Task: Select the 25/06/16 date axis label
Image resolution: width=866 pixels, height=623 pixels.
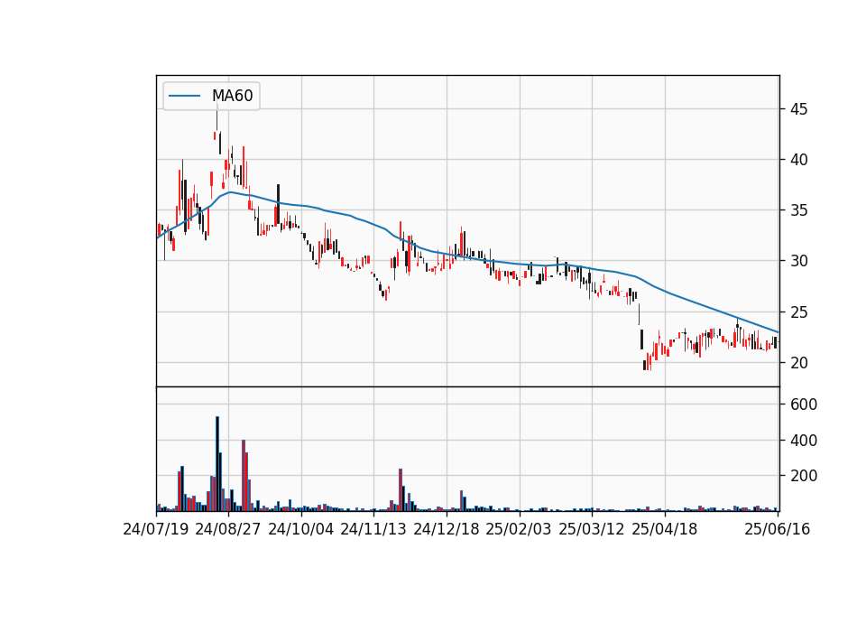Action: pos(777,529)
